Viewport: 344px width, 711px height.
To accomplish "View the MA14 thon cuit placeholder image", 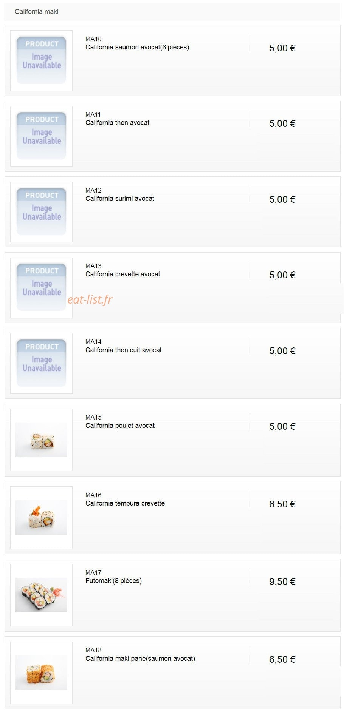I will coord(41,363).
